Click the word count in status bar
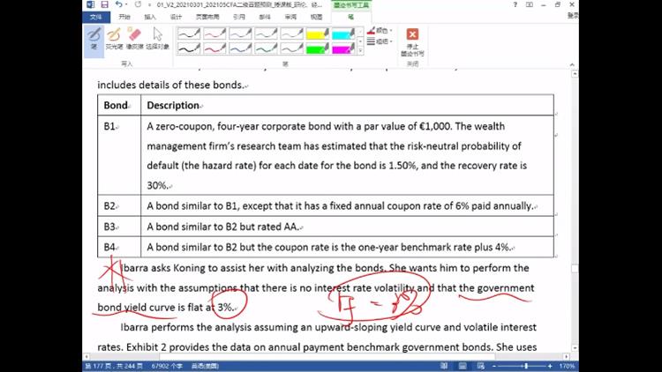This screenshot has height=372, width=662. tap(167, 366)
